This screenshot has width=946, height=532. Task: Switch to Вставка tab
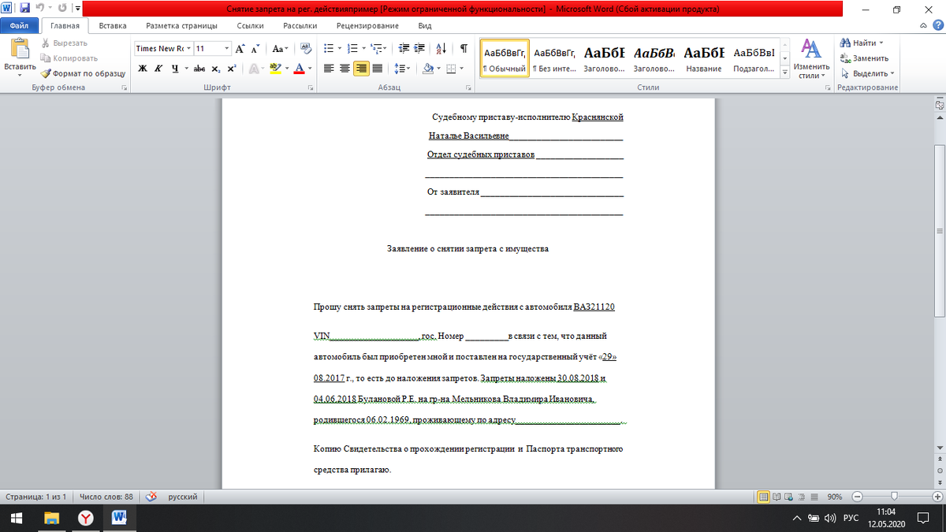coord(113,25)
